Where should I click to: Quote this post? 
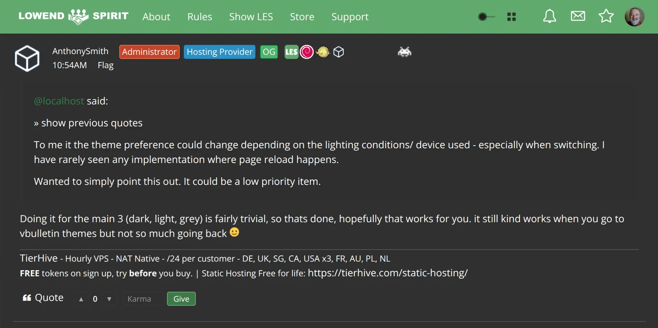tap(43, 298)
